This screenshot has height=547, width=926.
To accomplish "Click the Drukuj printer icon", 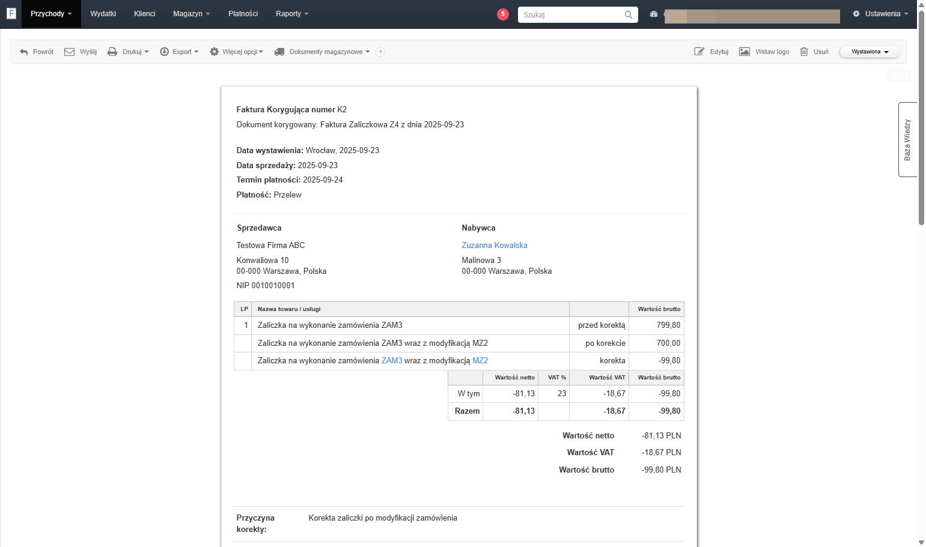I will [112, 52].
